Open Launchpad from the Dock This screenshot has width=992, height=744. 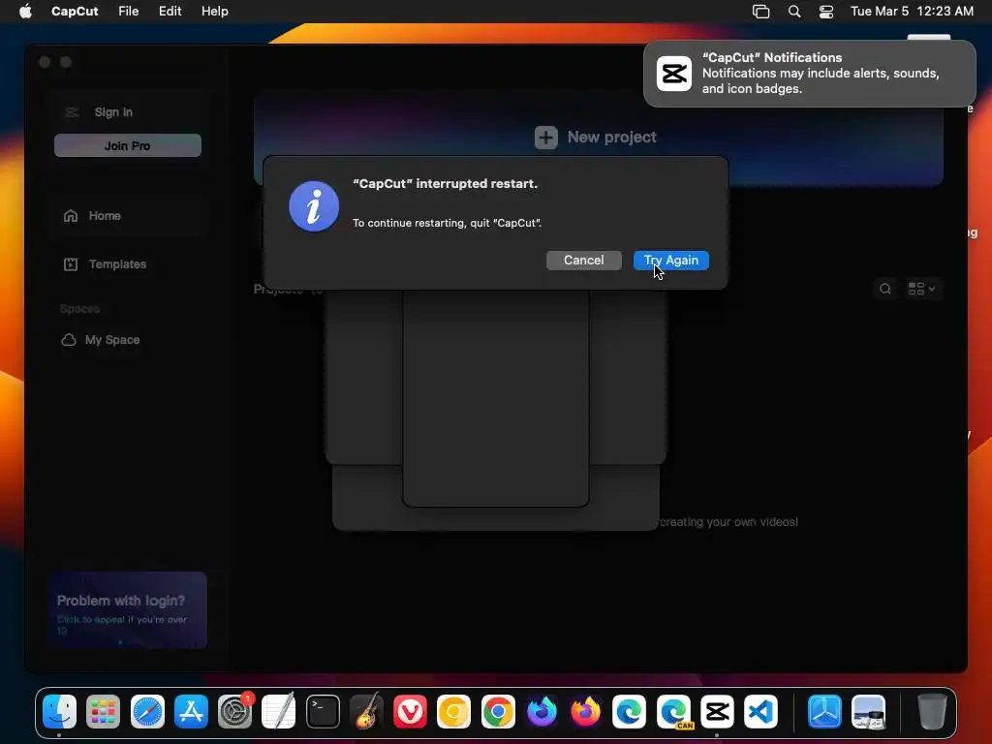point(103,712)
